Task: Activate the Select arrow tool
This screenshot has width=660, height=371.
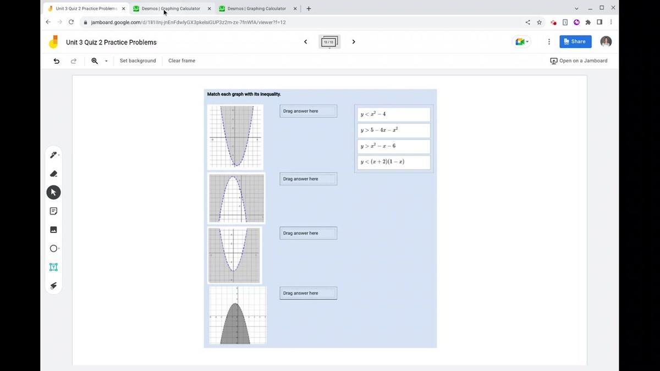Action: pos(53,192)
